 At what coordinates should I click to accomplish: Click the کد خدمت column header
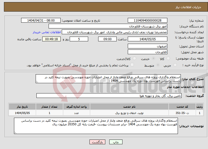[x=182, y=107]
